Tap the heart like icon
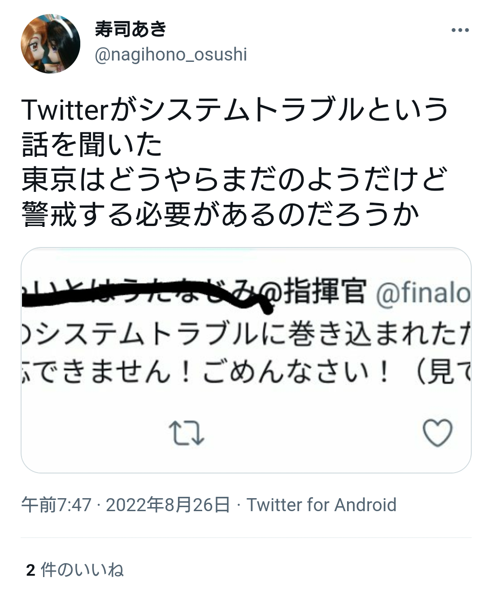This screenshot has width=491, height=595. (x=437, y=432)
